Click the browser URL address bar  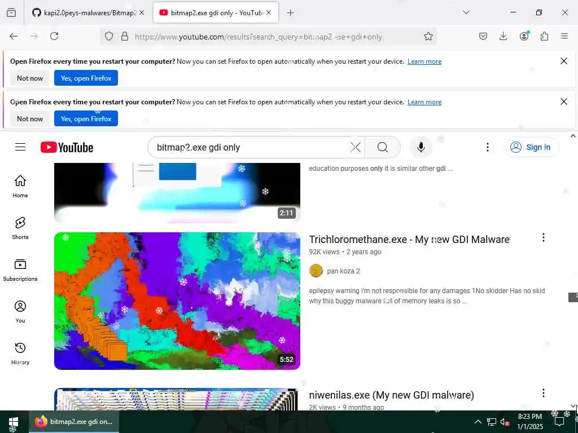coord(269,37)
